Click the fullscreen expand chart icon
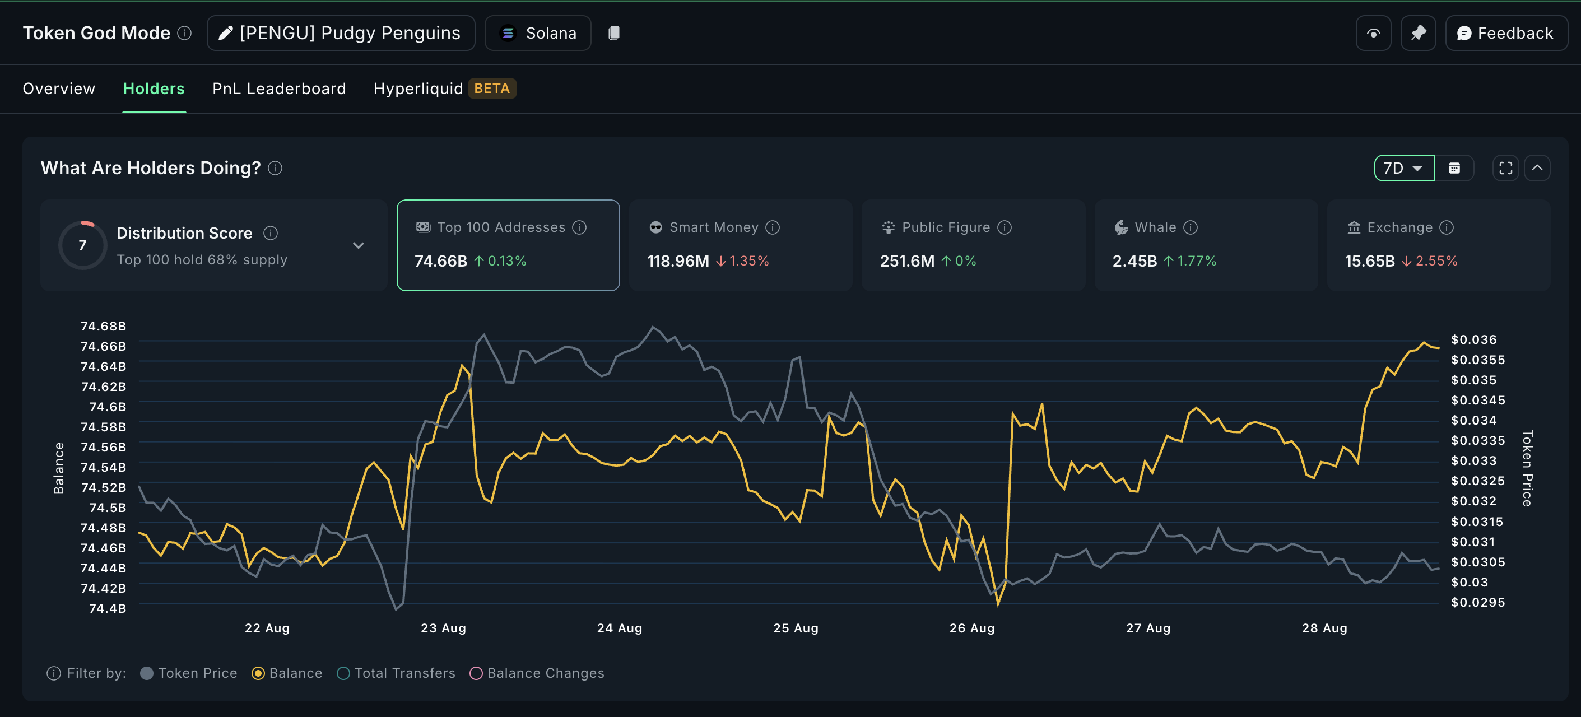 pyautogui.click(x=1505, y=168)
